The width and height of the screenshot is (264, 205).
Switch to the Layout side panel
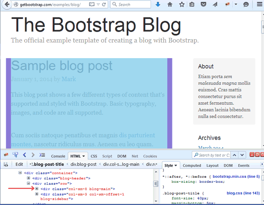coord(212,165)
